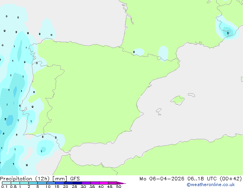
Task: Click the 40 legend scale label
Action: [101, 186]
